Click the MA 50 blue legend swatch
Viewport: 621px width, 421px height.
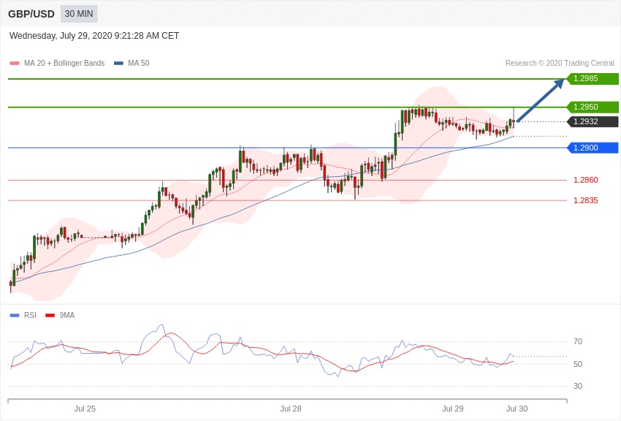[118, 64]
